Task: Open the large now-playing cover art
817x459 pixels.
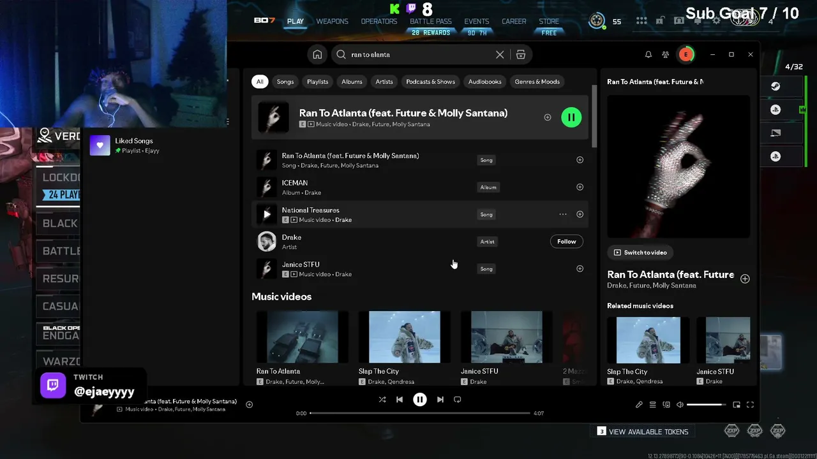Action: 678,166
